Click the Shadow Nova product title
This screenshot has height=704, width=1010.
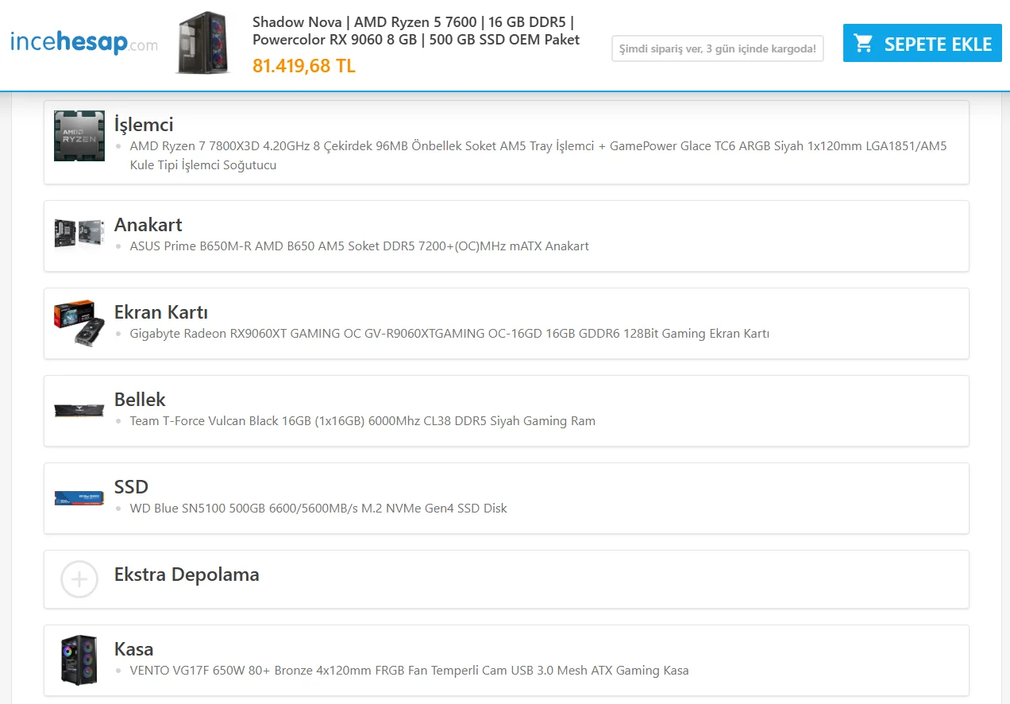tap(416, 31)
